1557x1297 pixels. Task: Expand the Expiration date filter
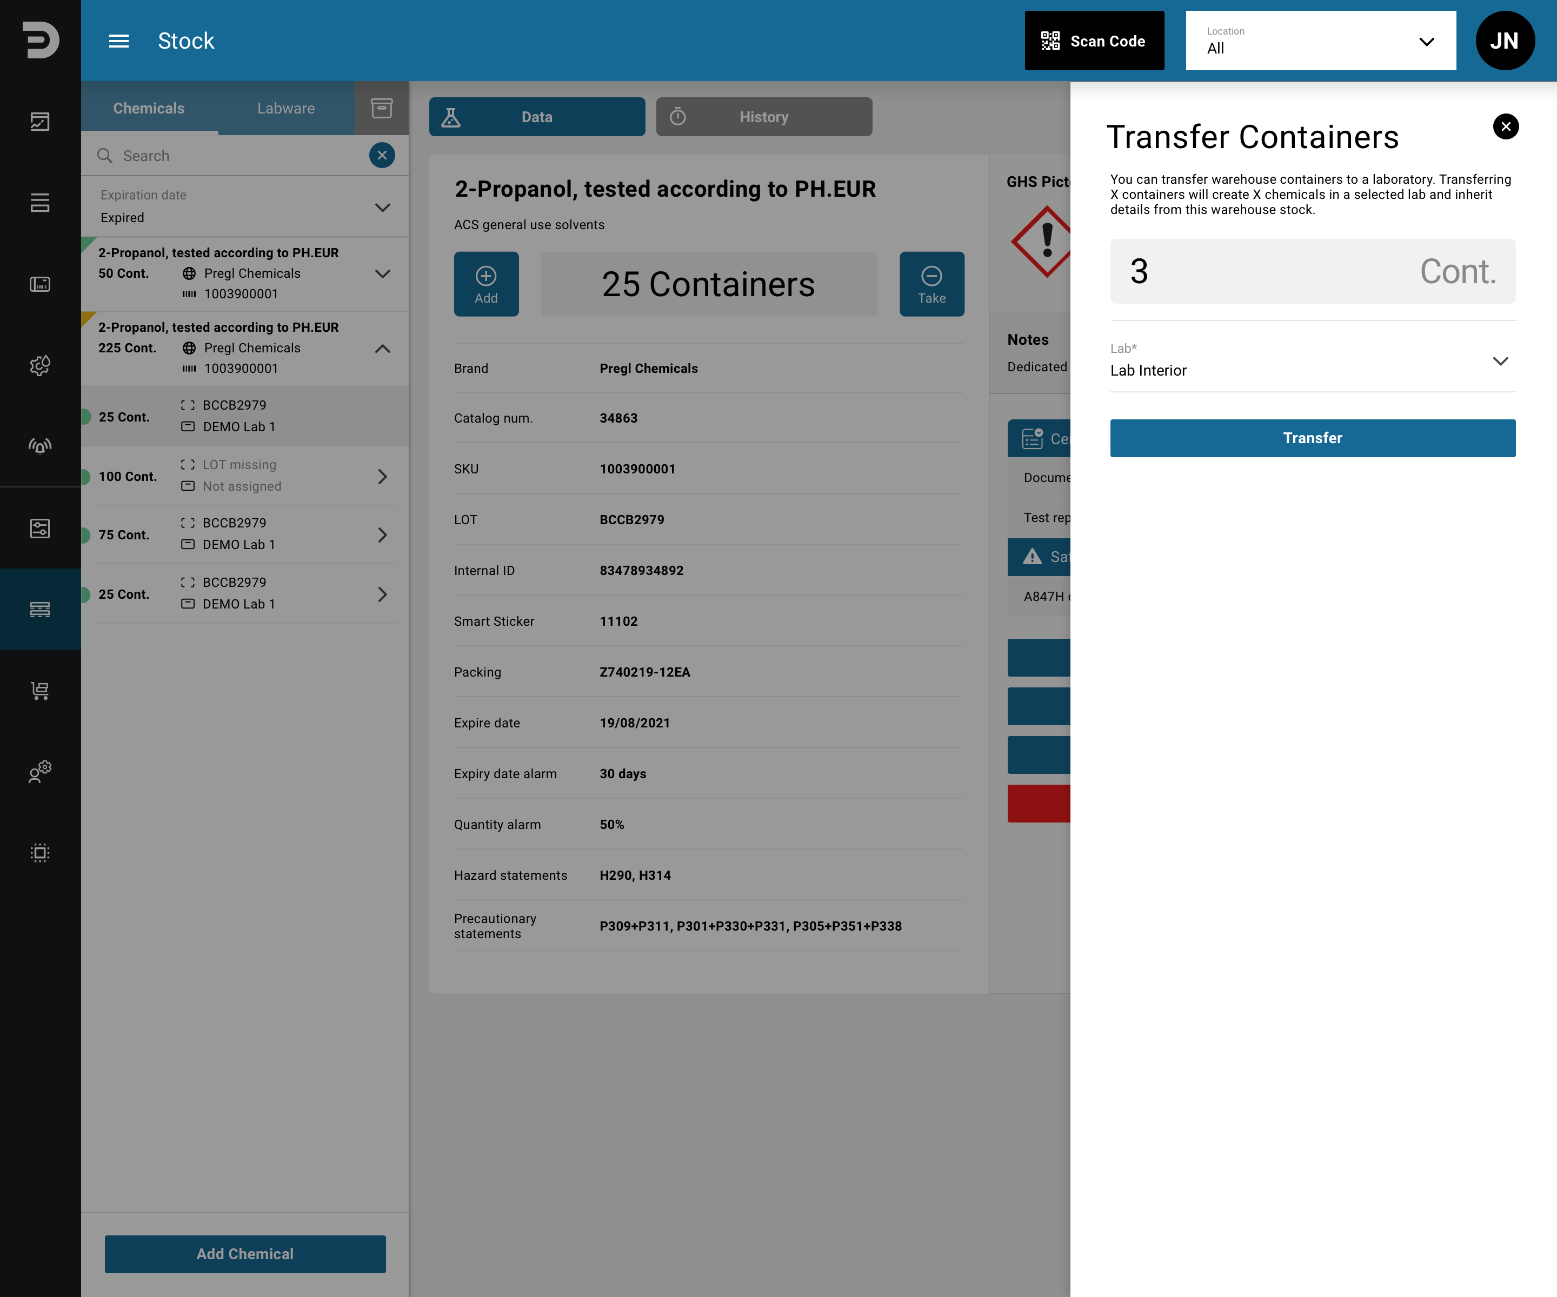(245, 207)
